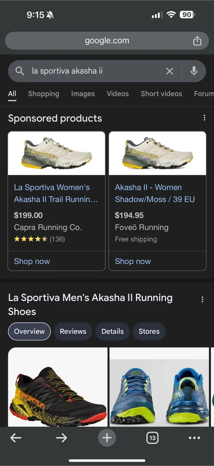Tap the google.com address bar
214x466 pixels.
coord(107,40)
